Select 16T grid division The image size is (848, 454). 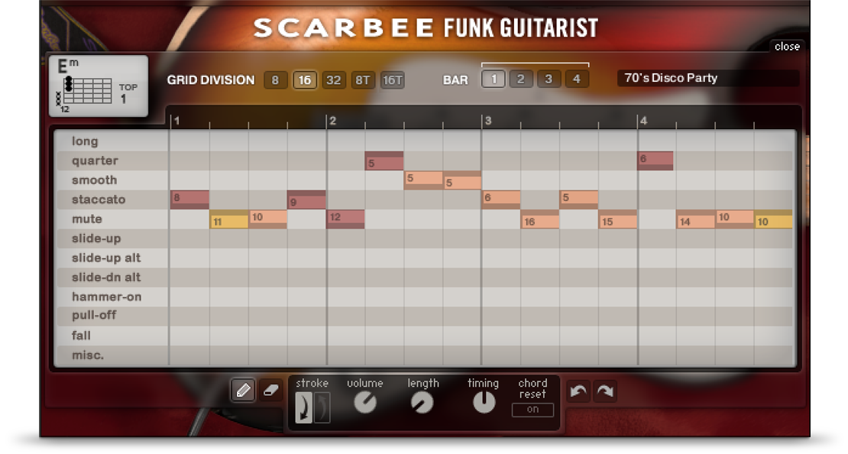click(x=392, y=79)
